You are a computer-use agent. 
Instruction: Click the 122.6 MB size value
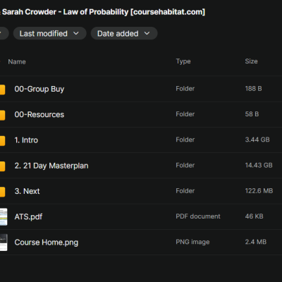(x=259, y=191)
